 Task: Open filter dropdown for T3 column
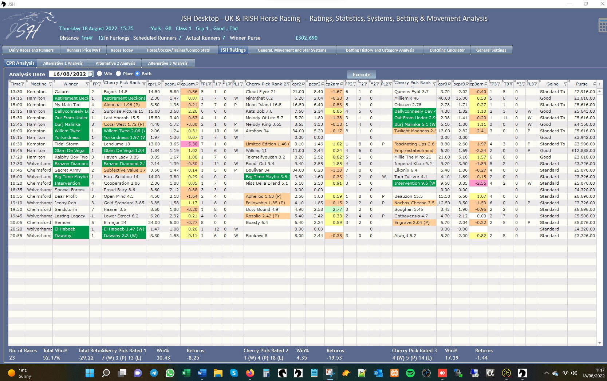pos(511,84)
